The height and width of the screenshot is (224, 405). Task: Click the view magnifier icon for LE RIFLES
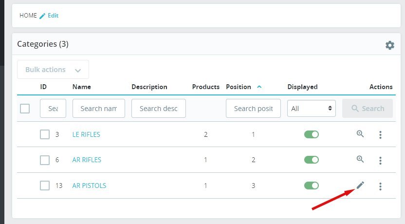pos(360,134)
